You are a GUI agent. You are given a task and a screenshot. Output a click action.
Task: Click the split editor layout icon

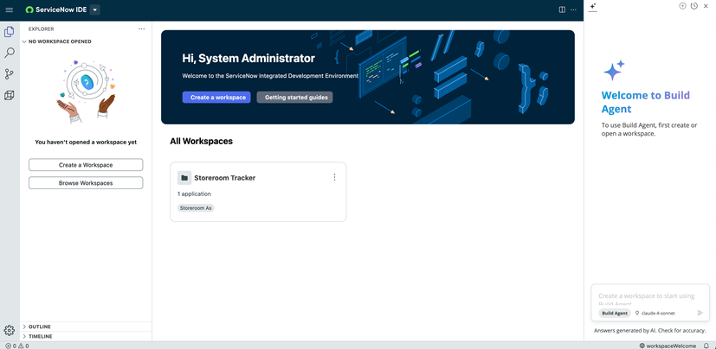(562, 10)
